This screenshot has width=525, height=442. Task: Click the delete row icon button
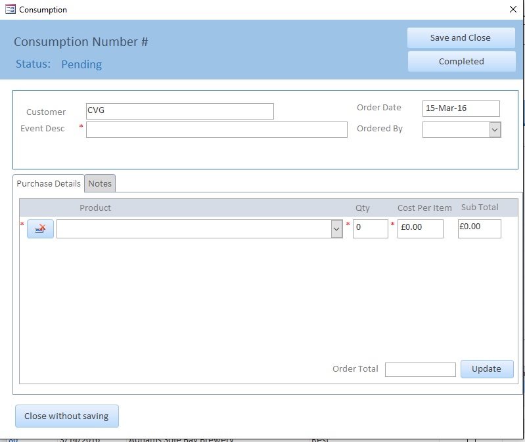point(40,229)
